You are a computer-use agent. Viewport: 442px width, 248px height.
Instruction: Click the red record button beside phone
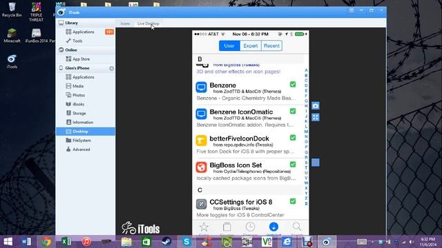316,163
